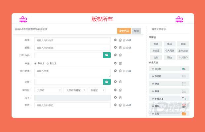Open the 东城区 district dropdown
The width and height of the screenshot is (205, 132).
click(x=97, y=90)
